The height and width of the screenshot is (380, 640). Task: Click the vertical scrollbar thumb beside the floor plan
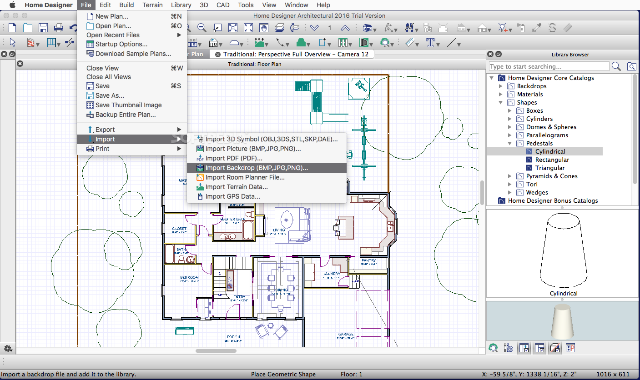pos(482,193)
